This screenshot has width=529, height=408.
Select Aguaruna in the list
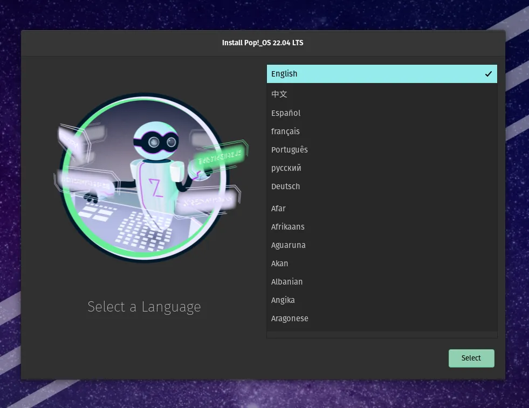pyautogui.click(x=288, y=245)
